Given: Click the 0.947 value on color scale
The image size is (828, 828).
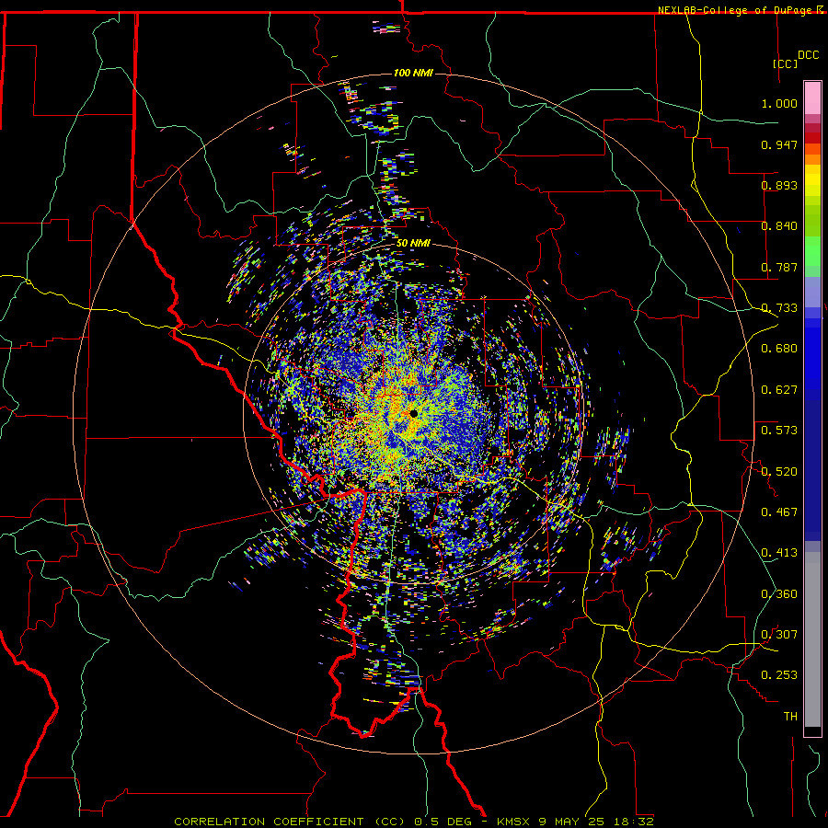Looking at the screenshot, I should 779,144.
